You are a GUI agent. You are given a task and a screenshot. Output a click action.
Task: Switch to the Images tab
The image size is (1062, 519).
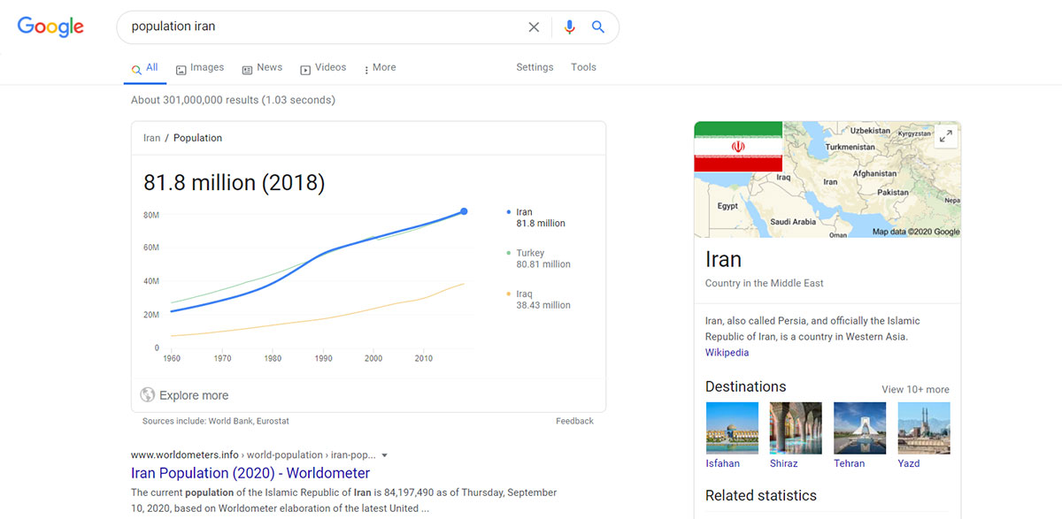pyautogui.click(x=200, y=68)
